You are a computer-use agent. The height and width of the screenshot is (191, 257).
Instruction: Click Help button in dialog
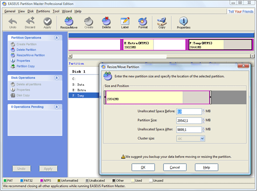pyautogui.click(x=206, y=167)
